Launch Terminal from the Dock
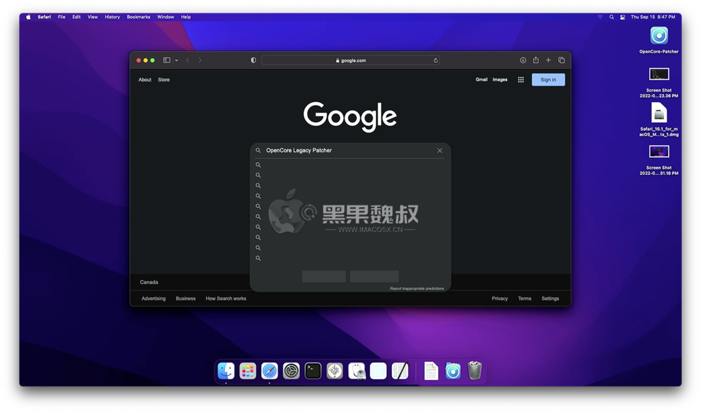Image resolution: width=701 pixels, height=412 pixels. 312,370
